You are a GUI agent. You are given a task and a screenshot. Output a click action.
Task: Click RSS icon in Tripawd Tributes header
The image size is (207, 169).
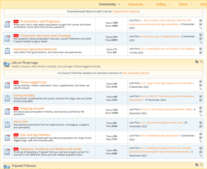click(x=197, y=165)
